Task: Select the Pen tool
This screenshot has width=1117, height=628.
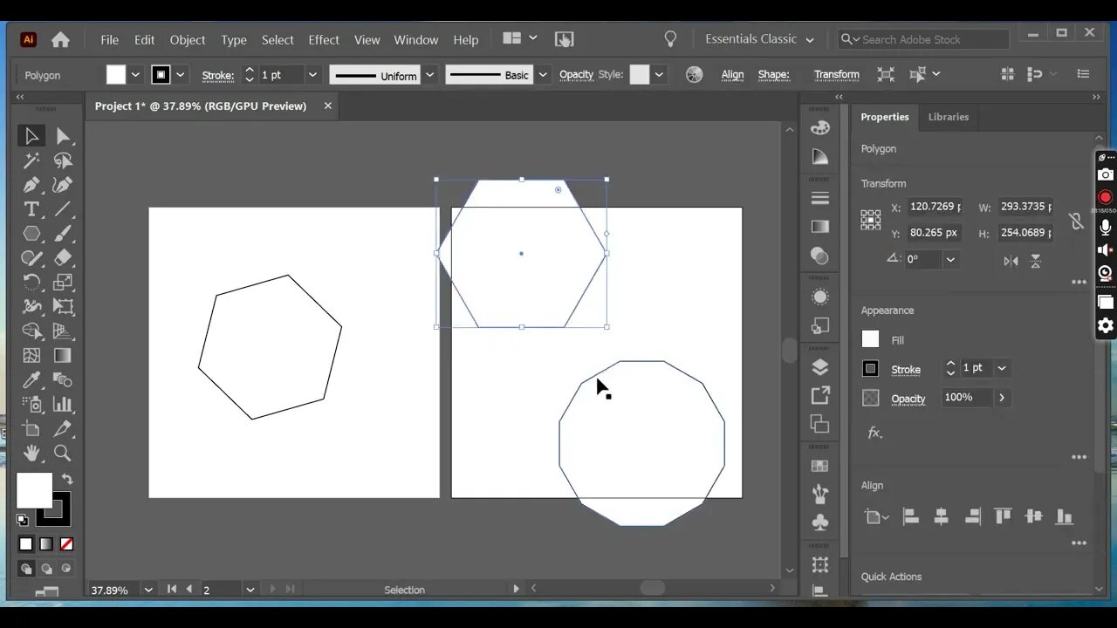Action: click(31, 185)
